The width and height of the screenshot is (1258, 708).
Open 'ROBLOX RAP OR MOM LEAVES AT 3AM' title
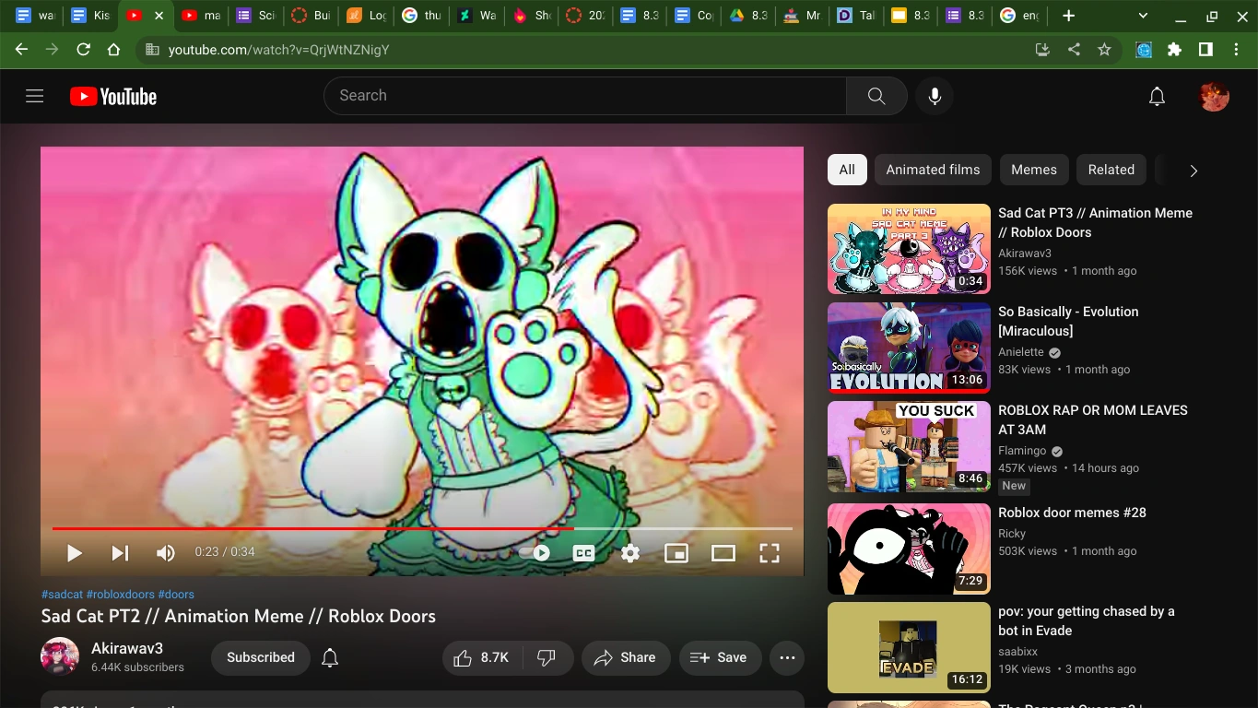coord(1093,419)
